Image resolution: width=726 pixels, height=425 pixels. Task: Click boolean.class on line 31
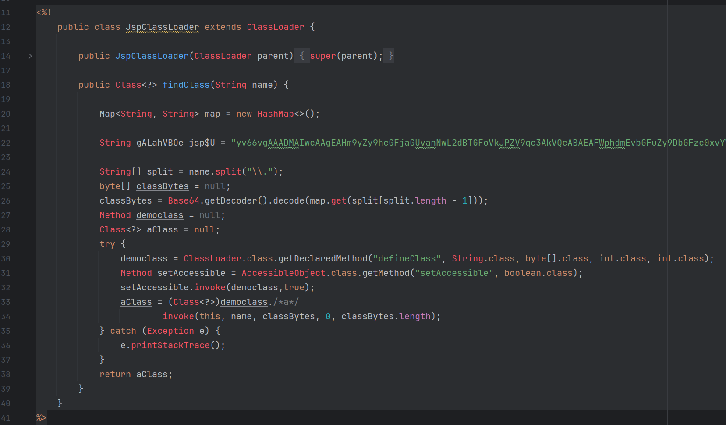coord(538,273)
